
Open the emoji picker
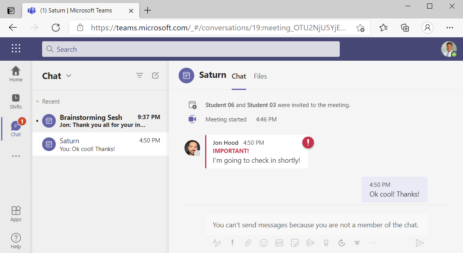pos(264,243)
